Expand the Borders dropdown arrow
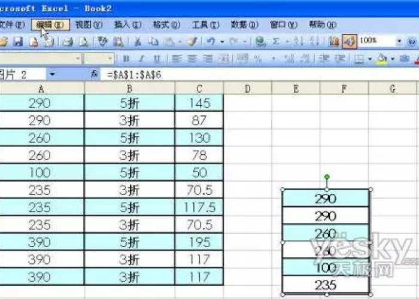 370,59
